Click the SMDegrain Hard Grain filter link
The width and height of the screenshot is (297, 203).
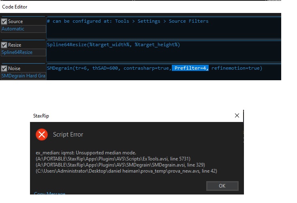coord(24,76)
